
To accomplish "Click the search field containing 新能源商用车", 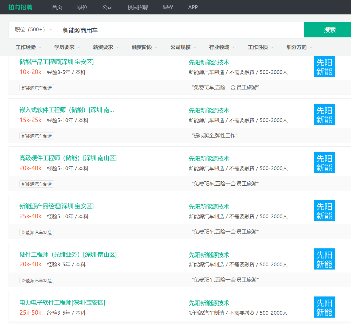I will [x=180, y=30].
